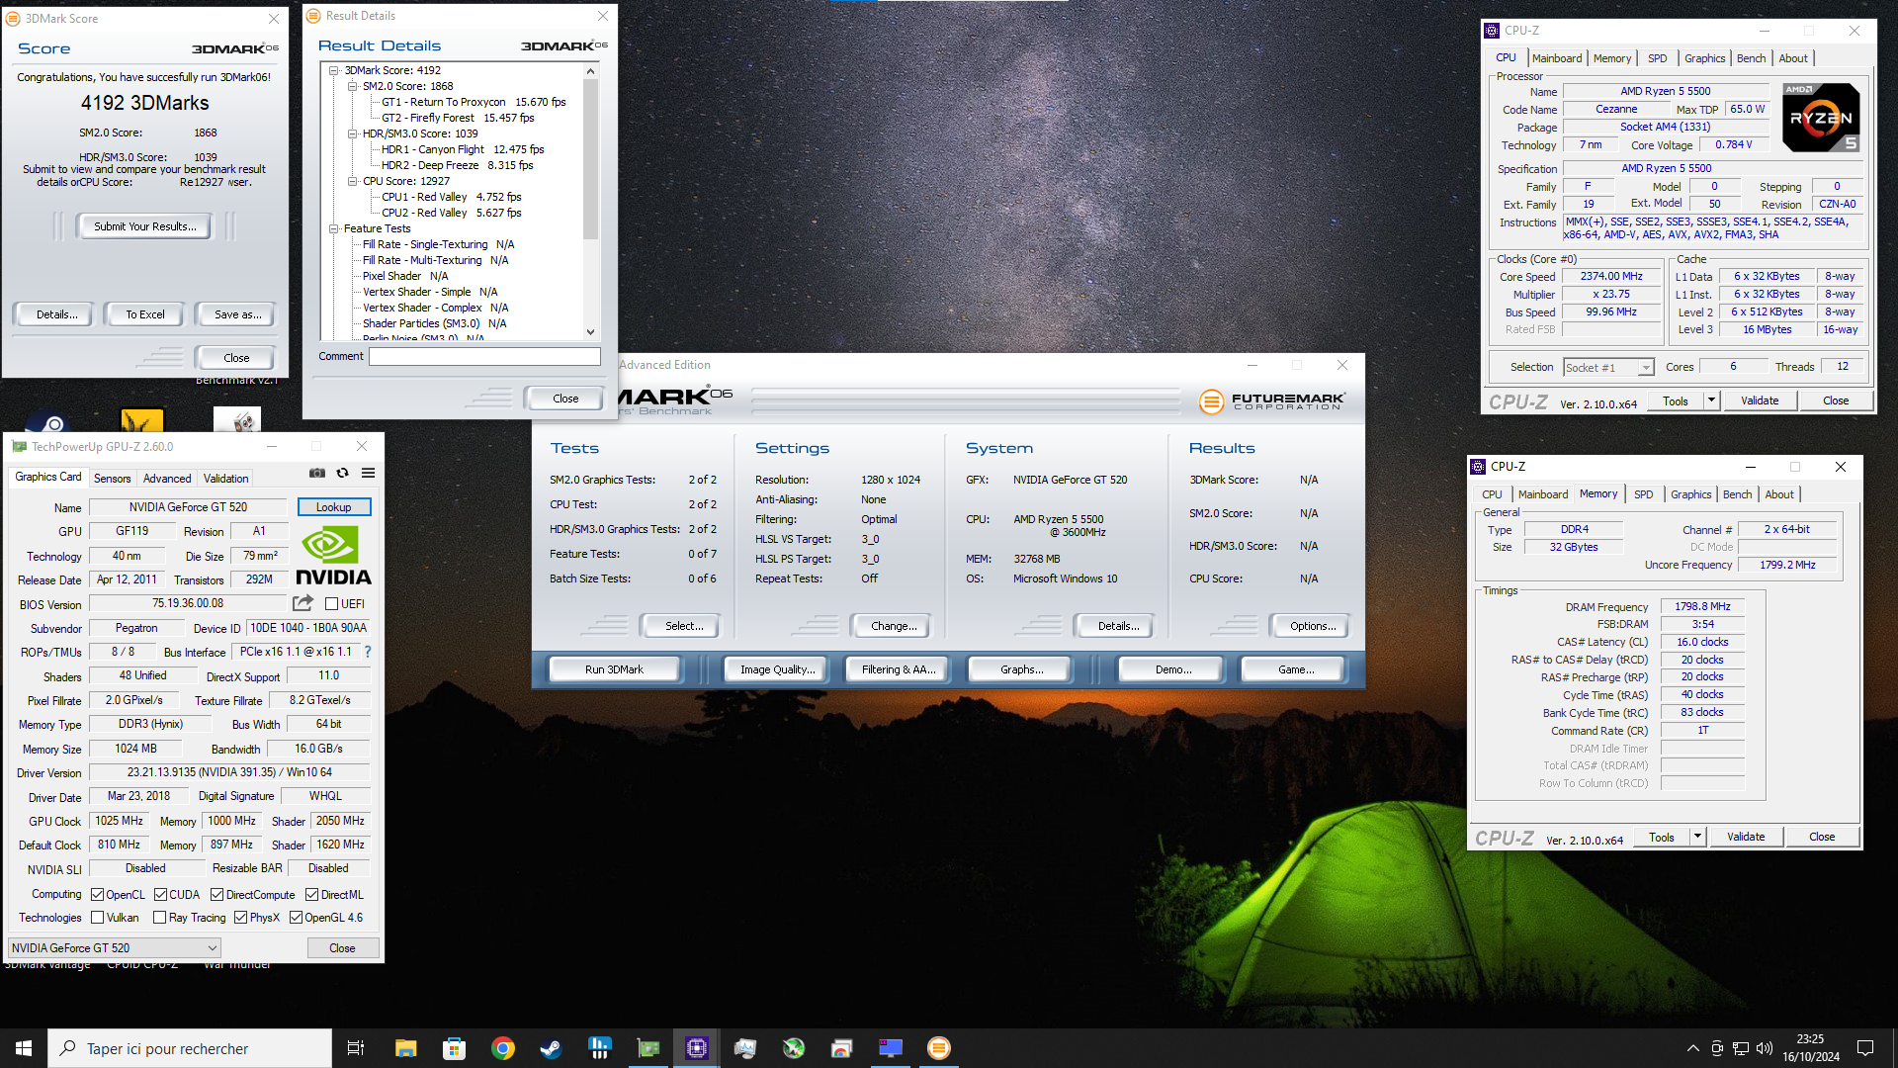The width and height of the screenshot is (1898, 1068).
Task: Switch to the Sensors tab in GPU-Z
Action: click(x=112, y=479)
